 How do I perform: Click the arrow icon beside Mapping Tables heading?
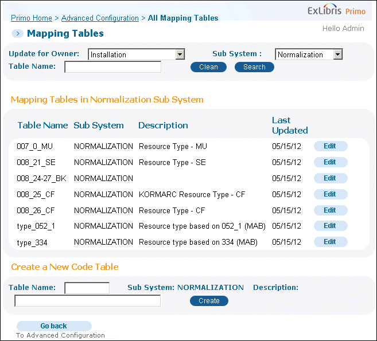click(17, 34)
